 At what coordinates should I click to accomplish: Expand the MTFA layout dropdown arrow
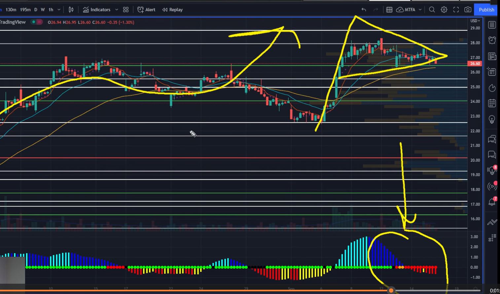(x=420, y=10)
